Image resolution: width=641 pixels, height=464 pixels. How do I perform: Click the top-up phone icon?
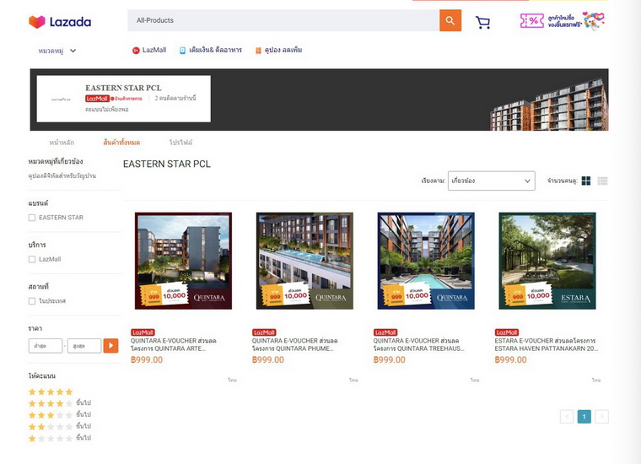click(182, 51)
